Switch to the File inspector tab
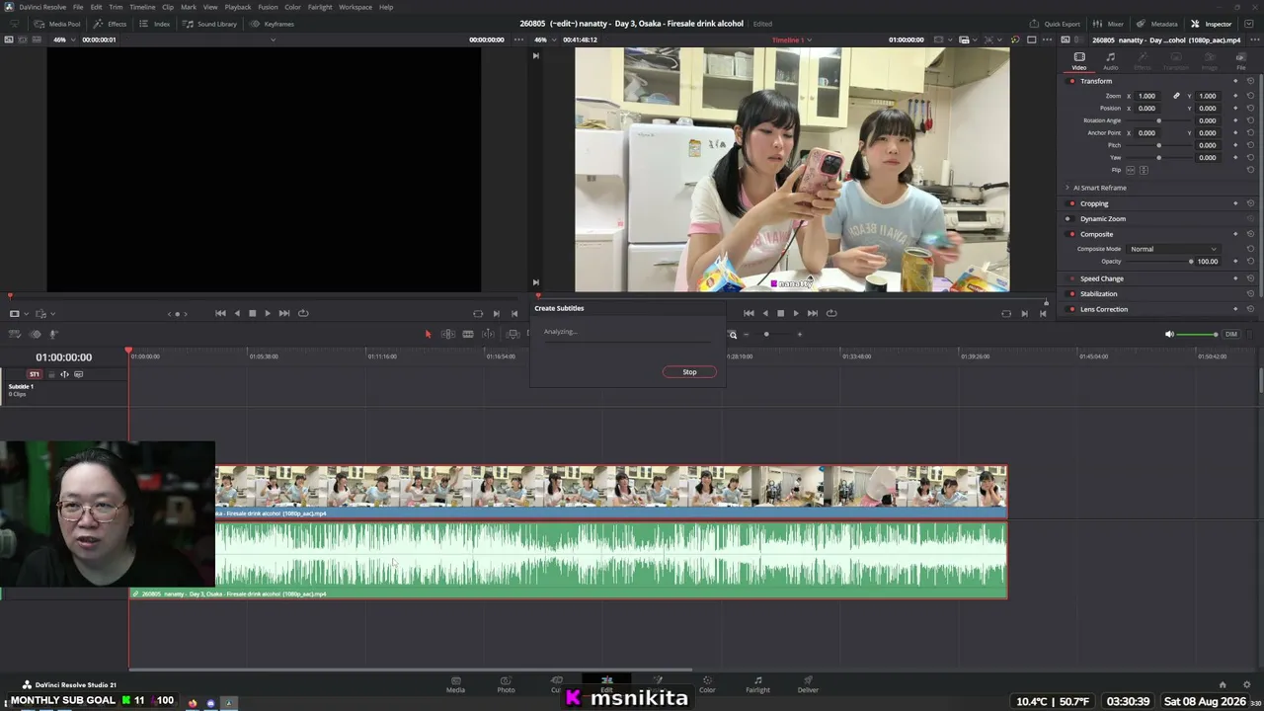Viewport: 1264px width, 711px height. [1241, 61]
